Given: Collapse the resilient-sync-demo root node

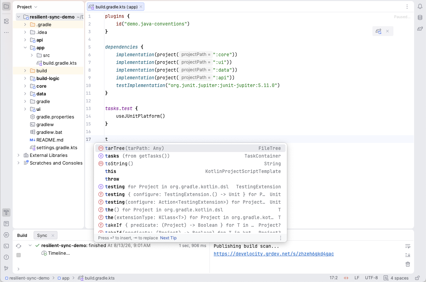Looking at the screenshot, I should coord(19,17).
